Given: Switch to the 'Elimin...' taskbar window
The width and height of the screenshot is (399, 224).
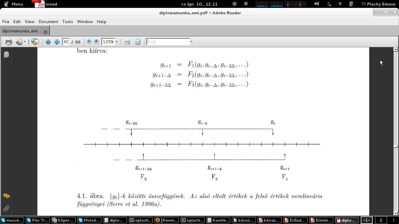Looking at the screenshot, I should tap(321, 220).
